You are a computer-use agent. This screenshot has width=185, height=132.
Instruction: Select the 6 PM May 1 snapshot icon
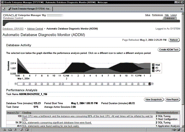[x=30, y=84]
